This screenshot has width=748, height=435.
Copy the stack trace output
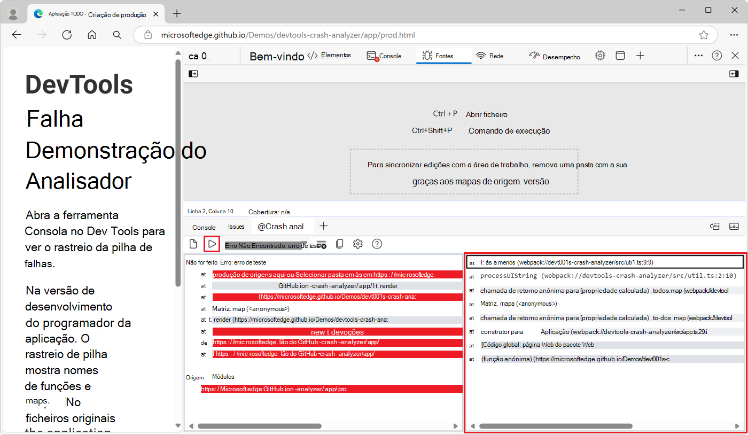click(339, 244)
